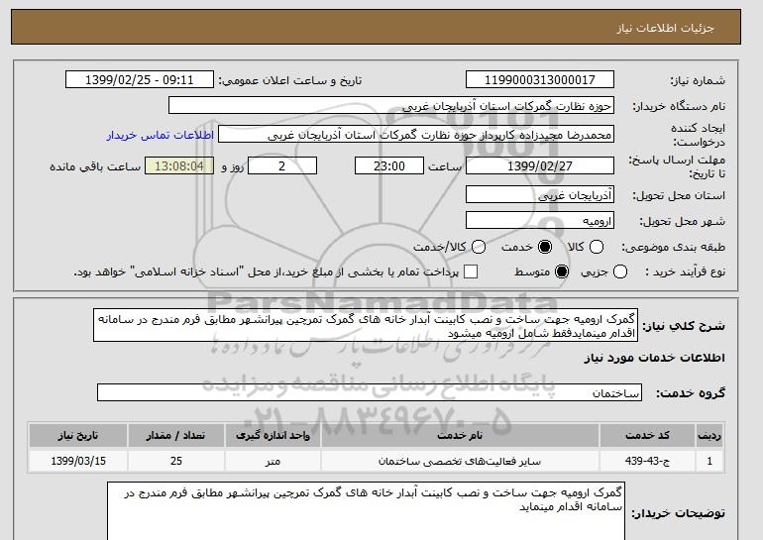Click the delivery province field آذربایجان غربی
The width and height of the screenshot is (763, 540).
pos(540,194)
